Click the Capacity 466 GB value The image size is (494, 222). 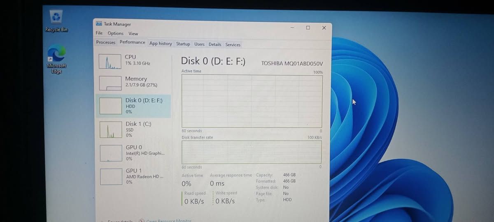pyautogui.click(x=289, y=175)
